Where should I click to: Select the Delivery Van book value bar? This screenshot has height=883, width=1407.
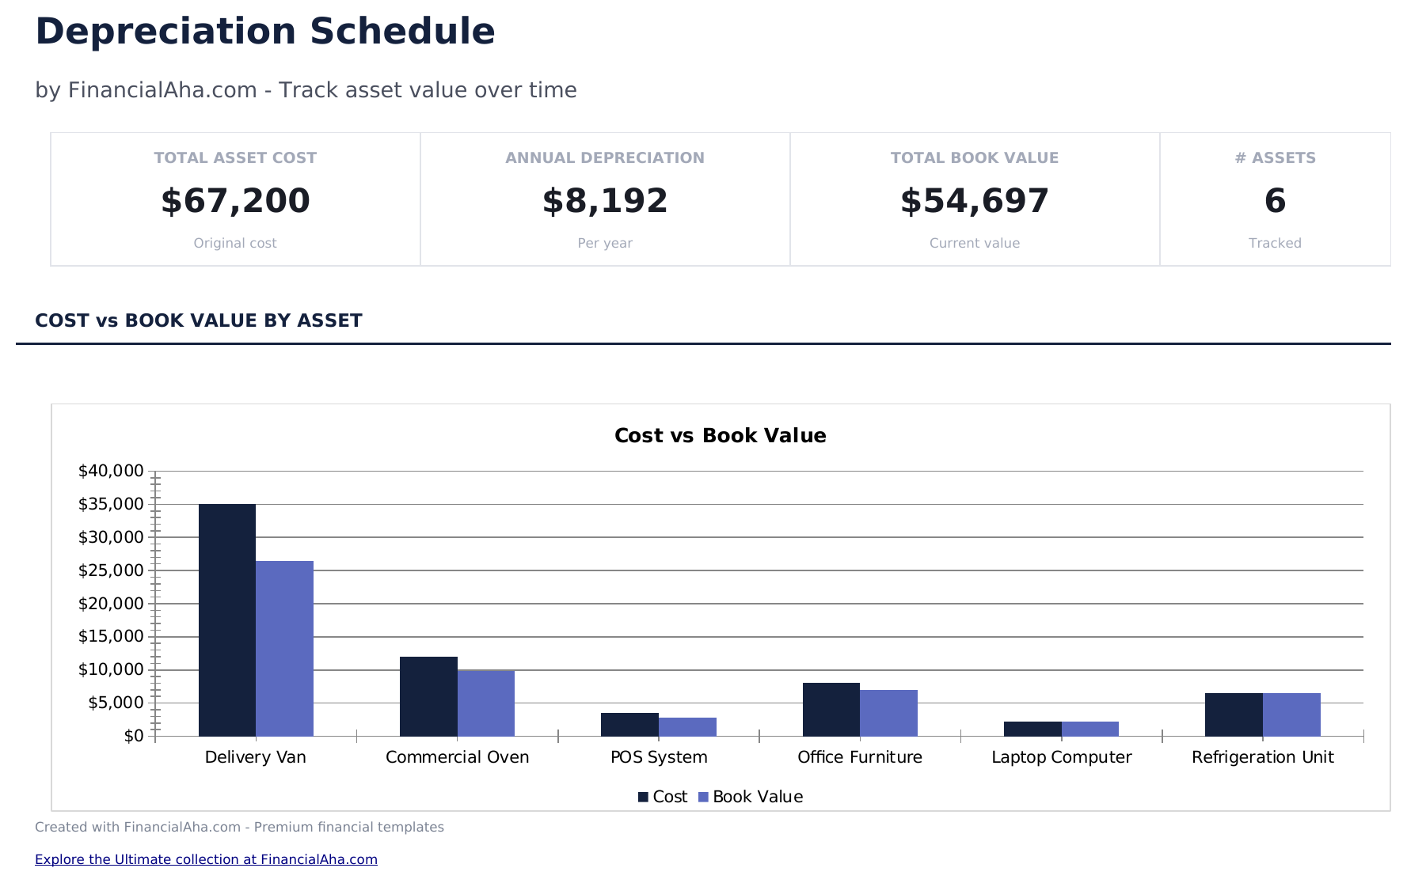(x=284, y=649)
